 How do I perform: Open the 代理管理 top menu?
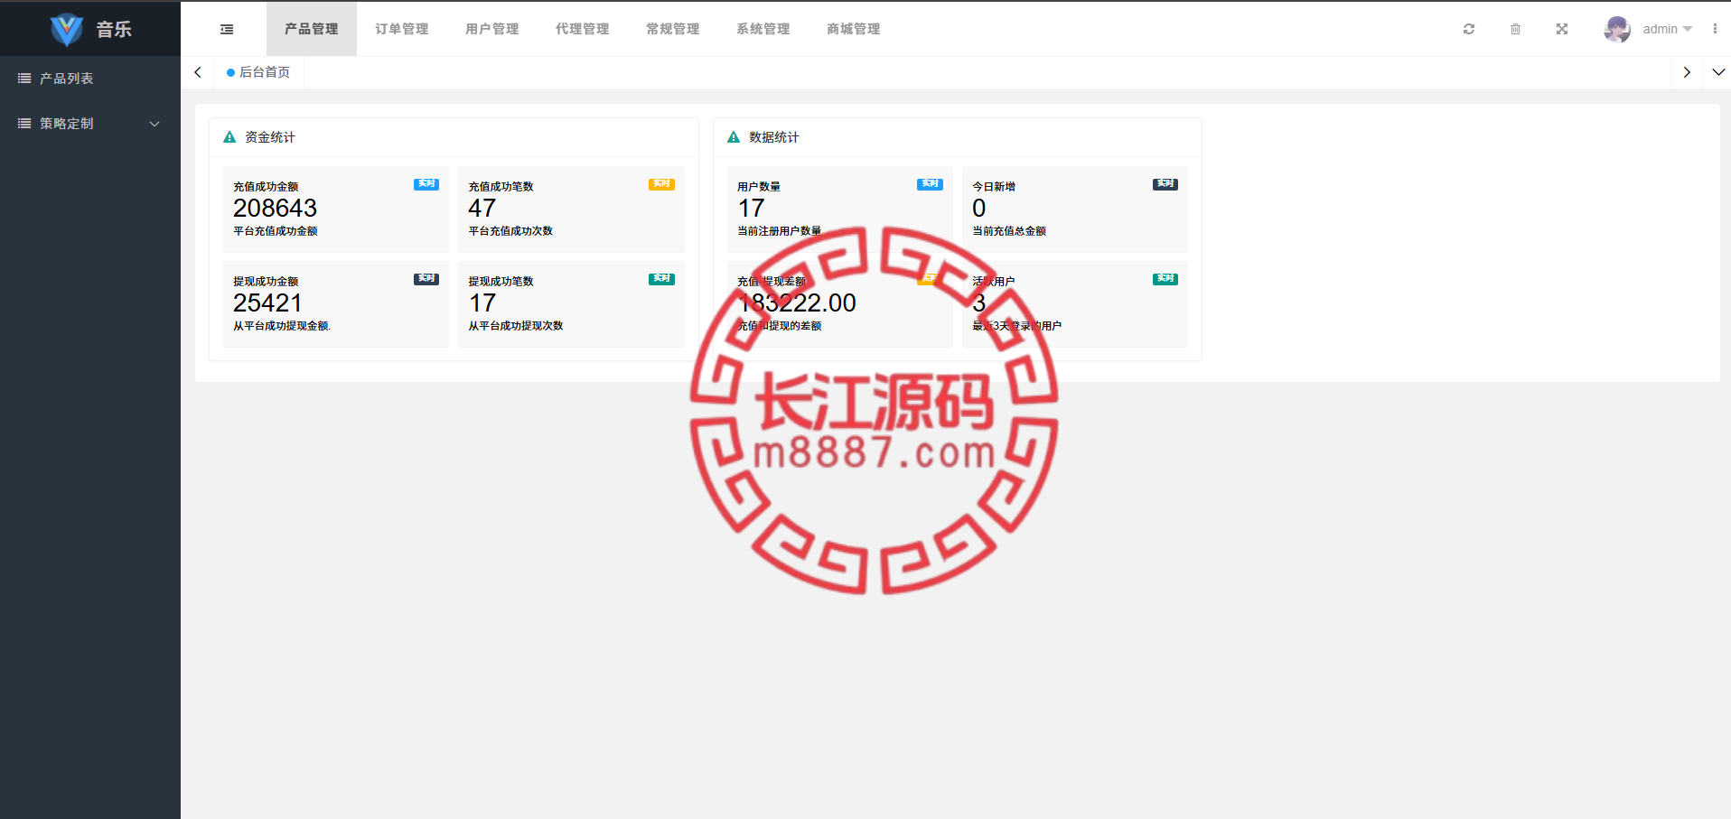[583, 29]
